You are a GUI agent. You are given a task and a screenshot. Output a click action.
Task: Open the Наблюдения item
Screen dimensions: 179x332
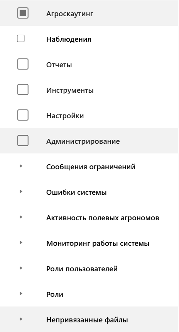69,39
